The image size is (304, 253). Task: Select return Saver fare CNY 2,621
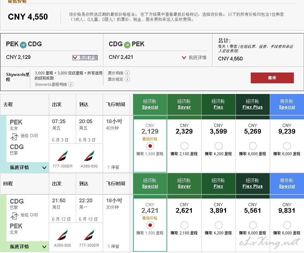(x=184, y=225)
